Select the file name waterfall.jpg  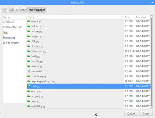[38, 106]
